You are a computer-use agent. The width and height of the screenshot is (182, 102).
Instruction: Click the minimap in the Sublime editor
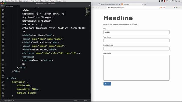point(87,12)
